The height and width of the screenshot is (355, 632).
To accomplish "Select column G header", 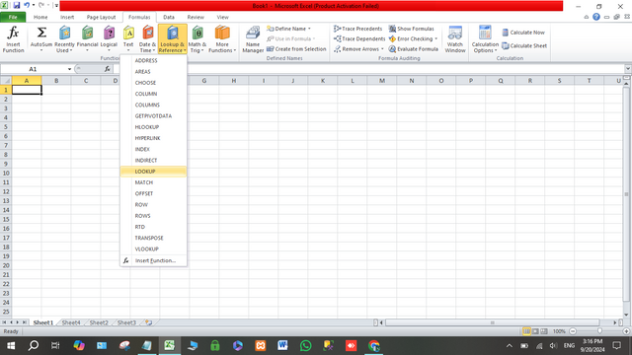I will click(204, 81).
